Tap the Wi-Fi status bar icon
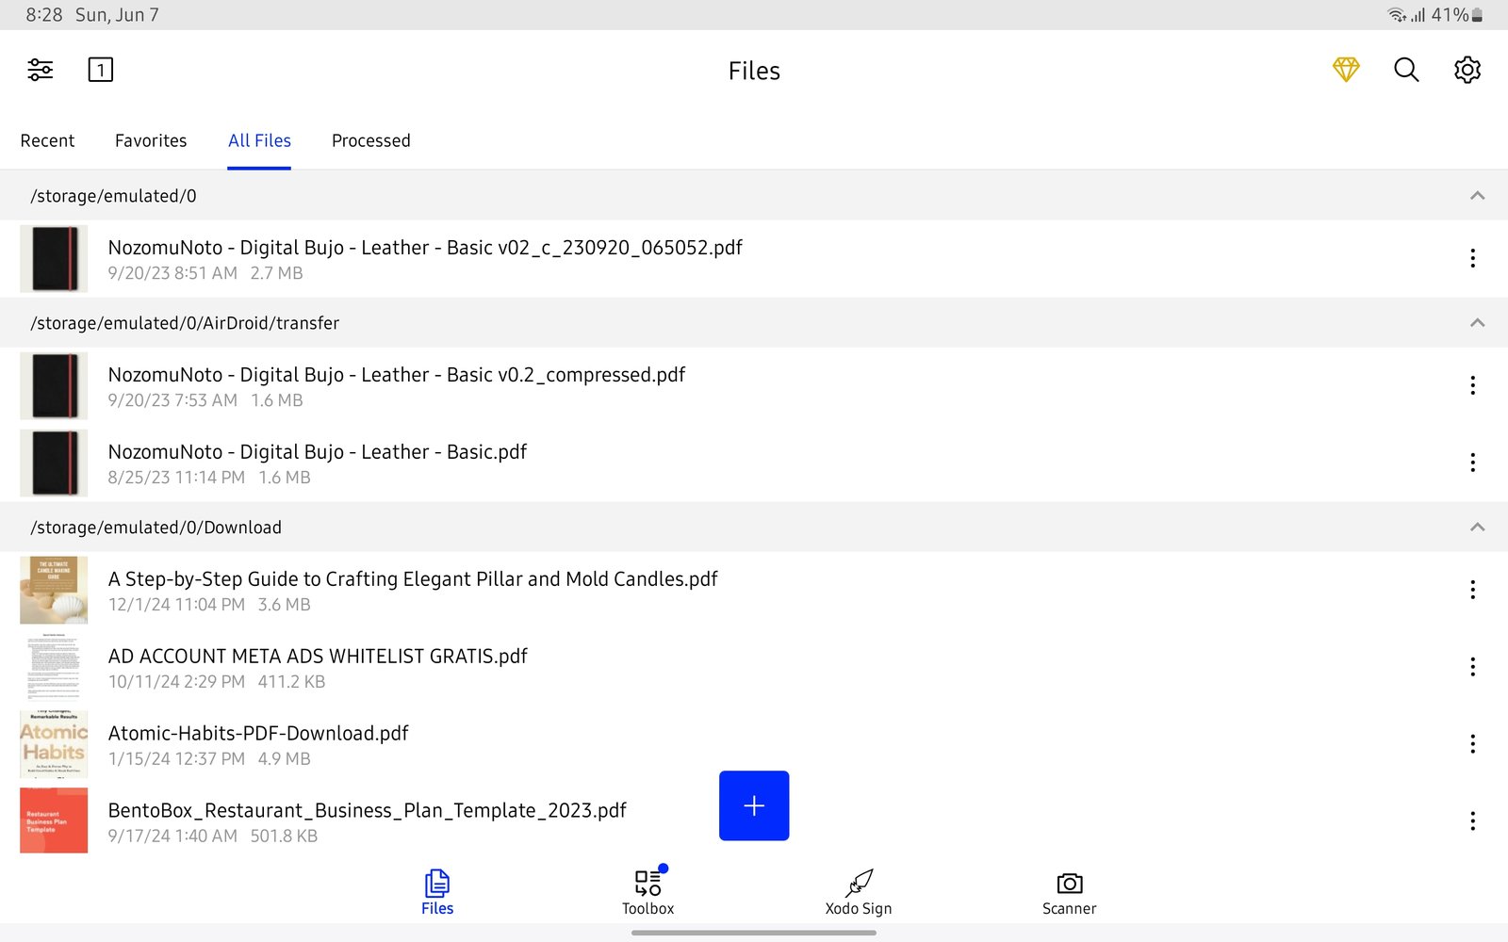 pyautogui.click(x=1396, y=15)
